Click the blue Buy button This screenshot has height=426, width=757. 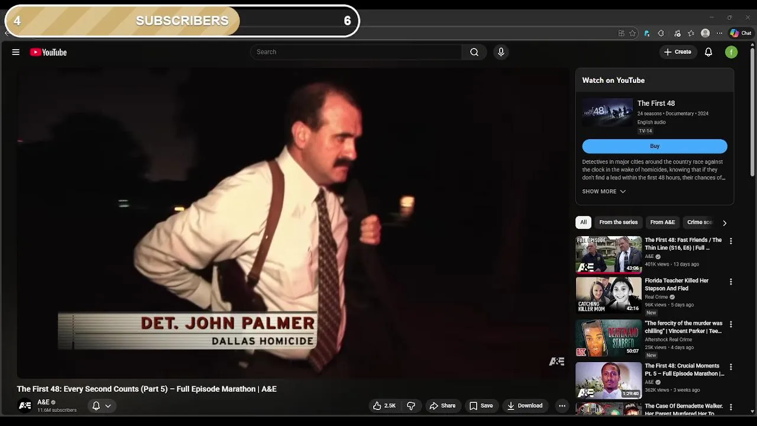click(655, 146)
